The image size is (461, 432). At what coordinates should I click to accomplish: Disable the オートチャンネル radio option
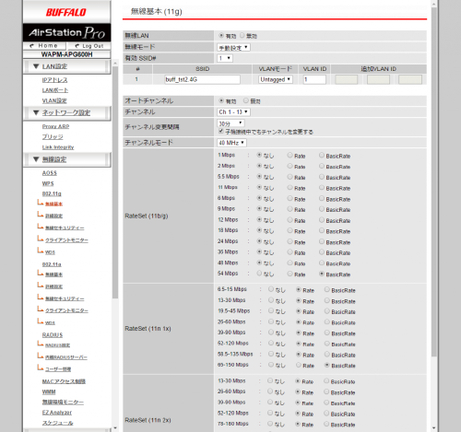coord(246,100)
